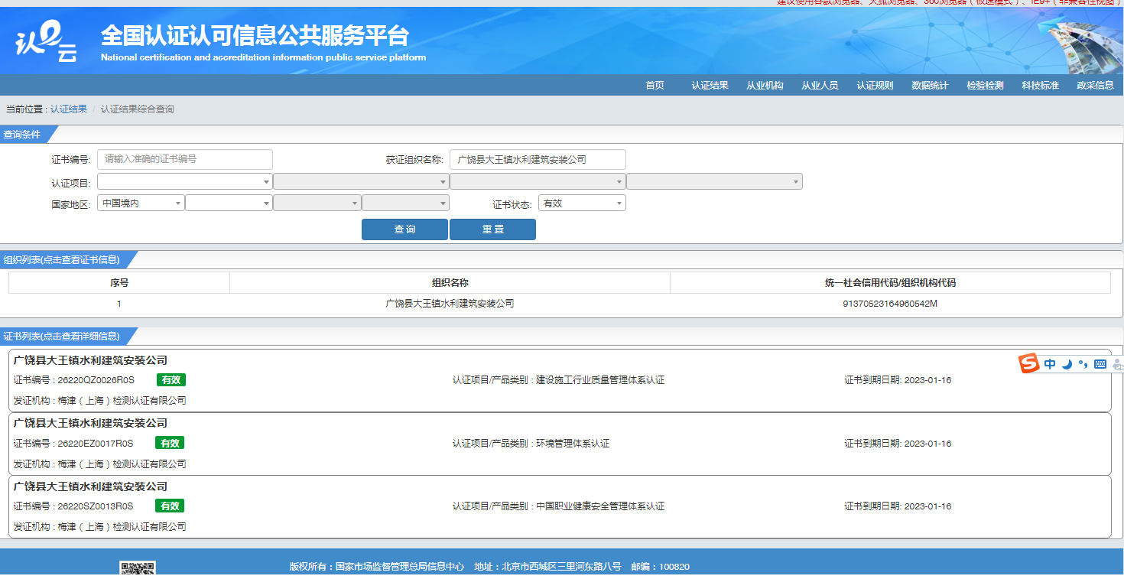Toggle the punctuation icon on IME bar
The image size is (1124, 579).
pos(1083,364)
